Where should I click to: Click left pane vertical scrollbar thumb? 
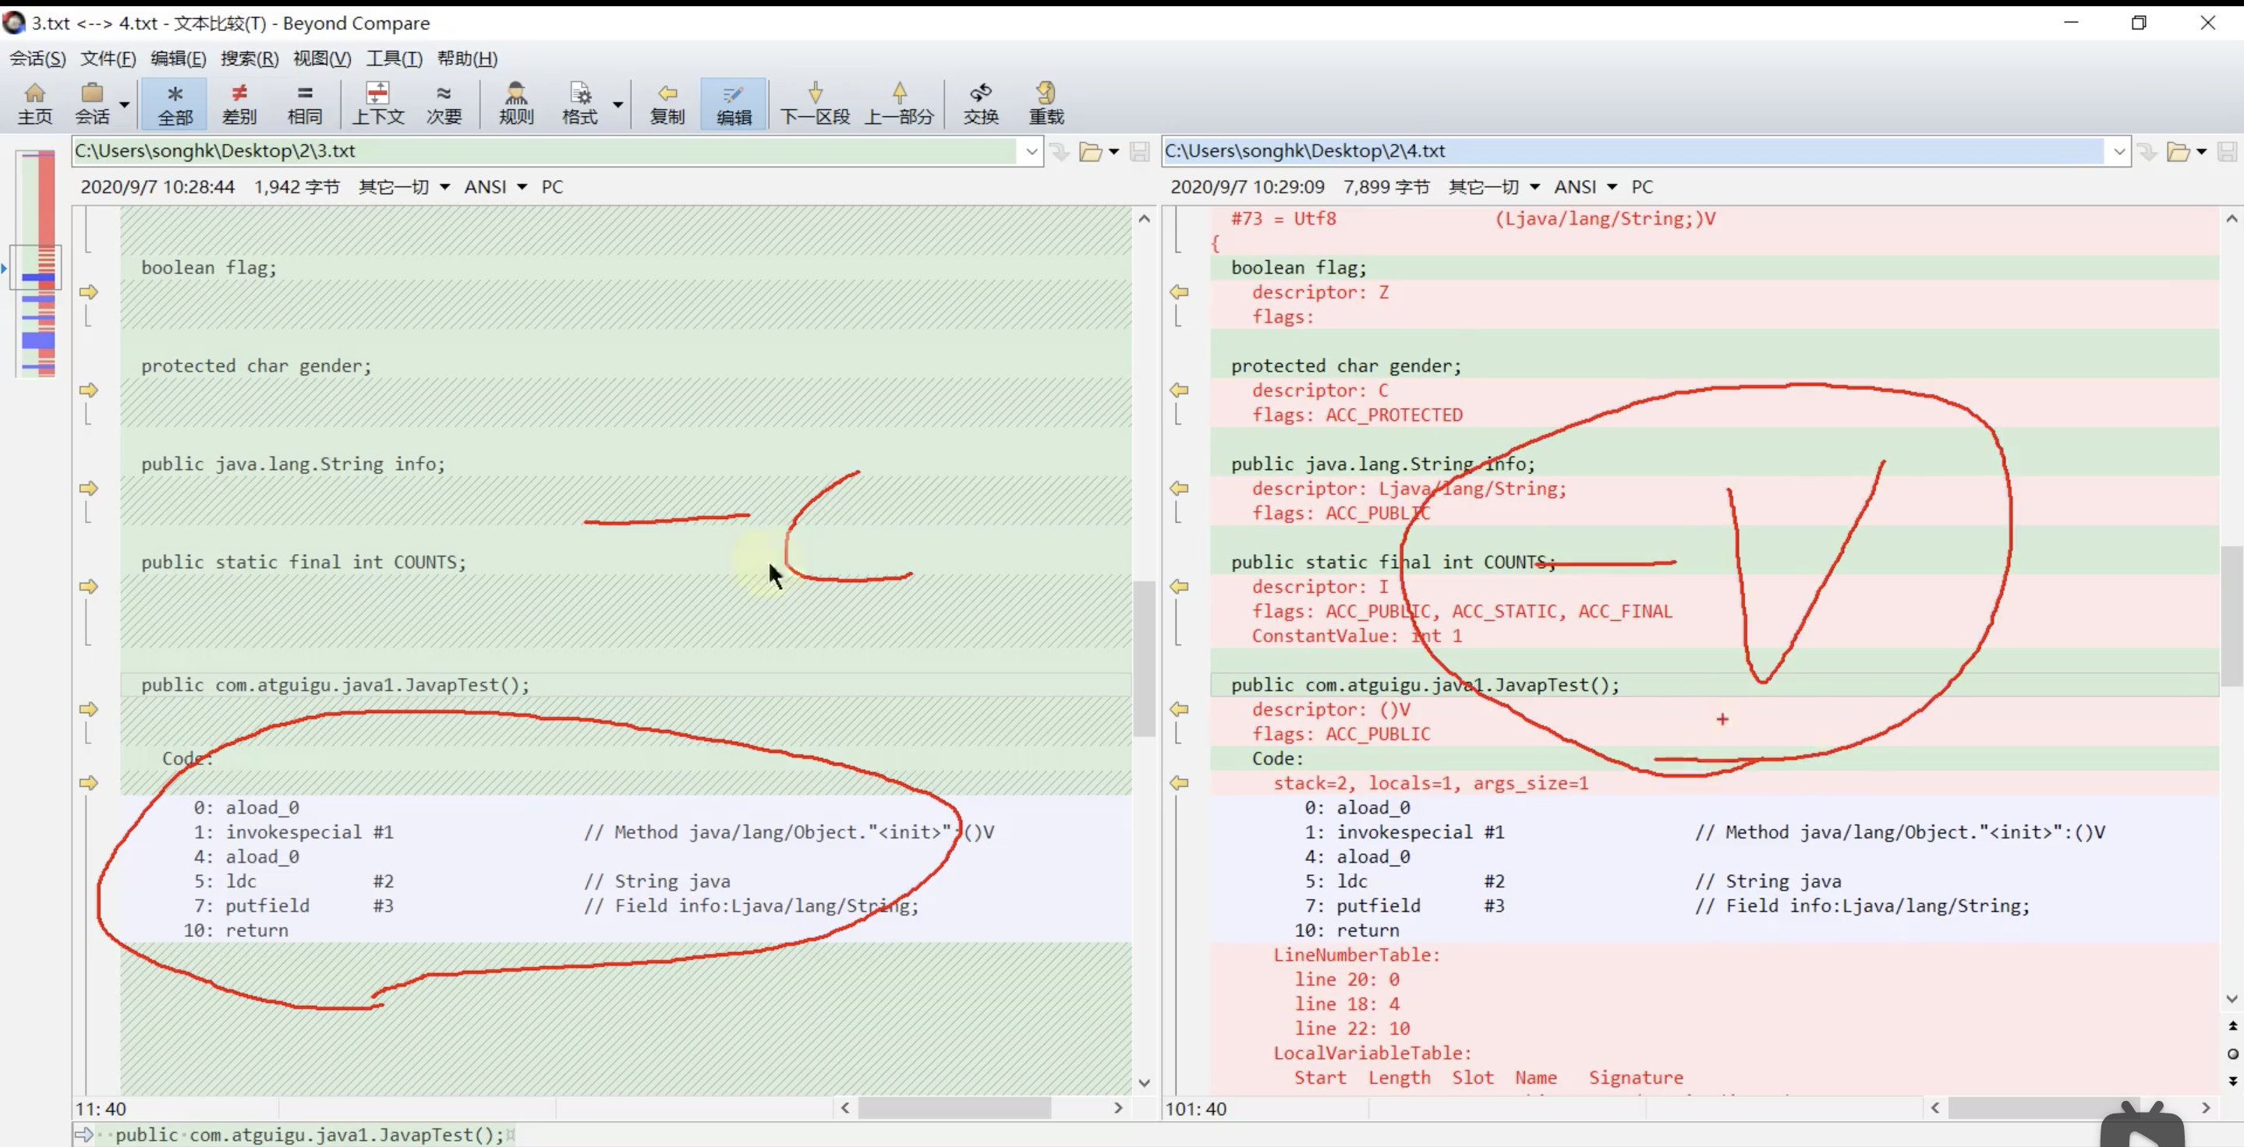(1145, 658)
